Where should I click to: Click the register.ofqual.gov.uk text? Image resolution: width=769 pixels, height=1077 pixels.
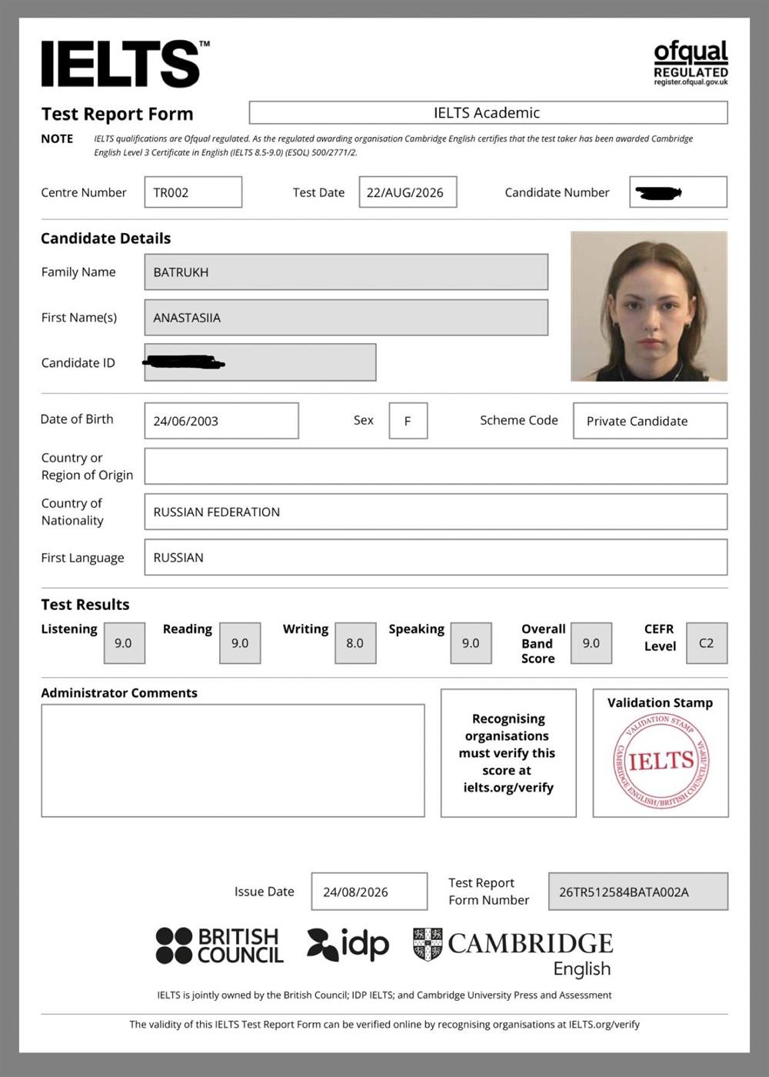(x=691, y=82)
